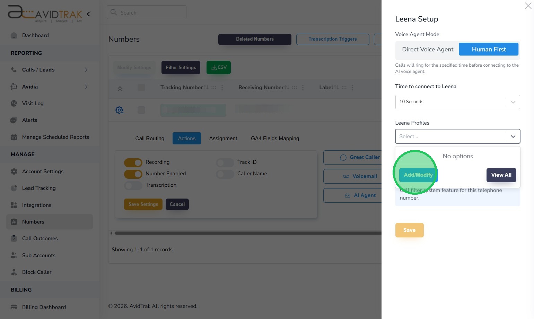Click the Lead Tracking pie icon
This screenshot has width=534, height=319.
14,188
